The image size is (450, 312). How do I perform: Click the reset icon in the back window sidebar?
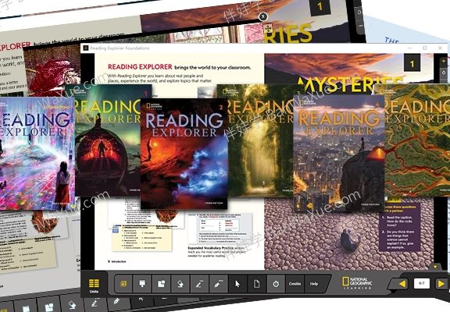(359, 12)
